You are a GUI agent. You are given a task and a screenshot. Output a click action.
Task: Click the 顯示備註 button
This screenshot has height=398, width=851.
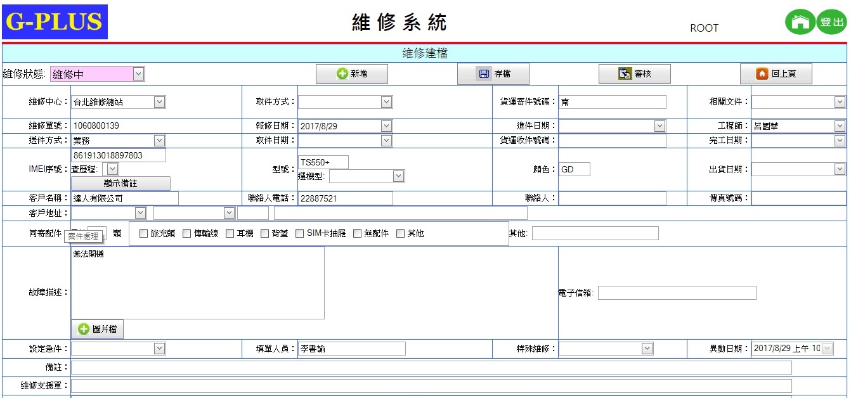click(120, 183)
